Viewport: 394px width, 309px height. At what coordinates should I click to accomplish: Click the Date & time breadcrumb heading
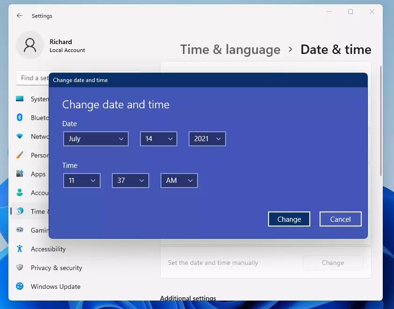pyautogui.click(x=336, y=49)
